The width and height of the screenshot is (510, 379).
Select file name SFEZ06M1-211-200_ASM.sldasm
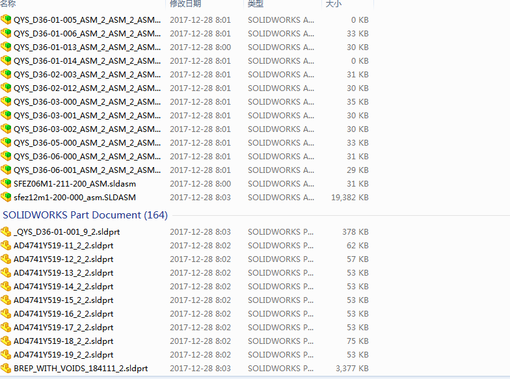click(75, 183)
